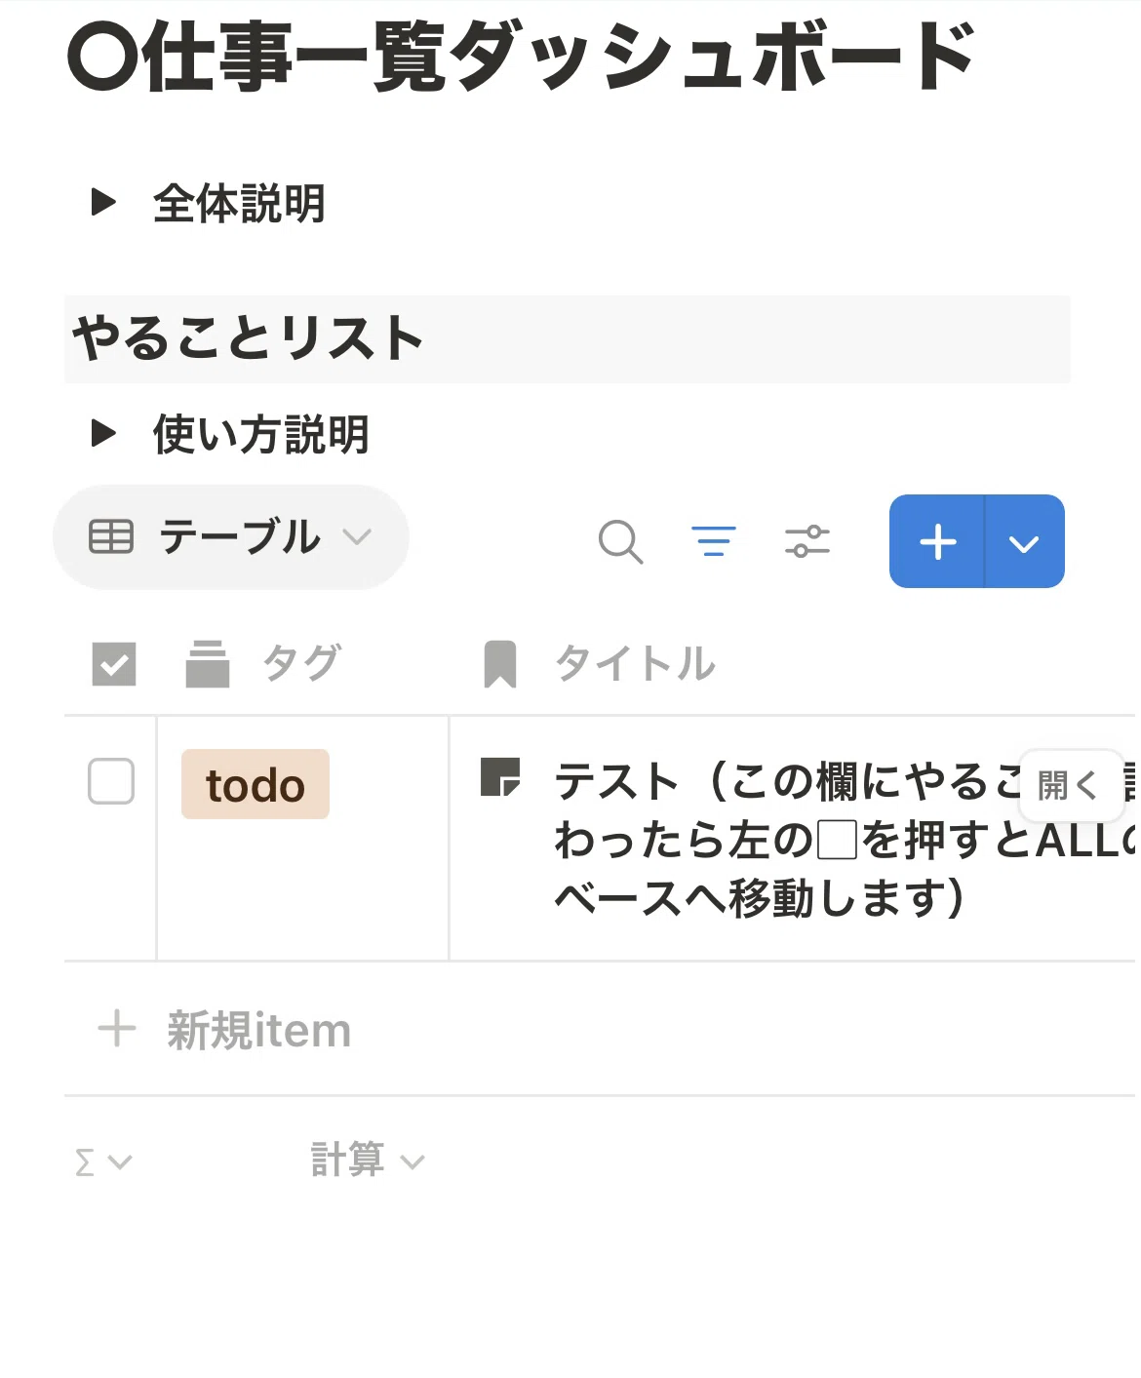Open the 計算 calculation dropdown
Image resolution: width=1141 pixels, height=1378 pixels.
[368, 1161]
